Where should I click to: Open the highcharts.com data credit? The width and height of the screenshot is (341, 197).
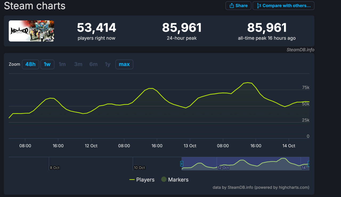click(x=261, y=187)
